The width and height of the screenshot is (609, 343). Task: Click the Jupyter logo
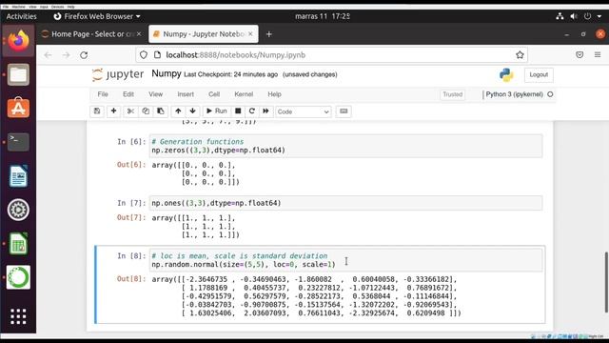[x=118, y=74]
